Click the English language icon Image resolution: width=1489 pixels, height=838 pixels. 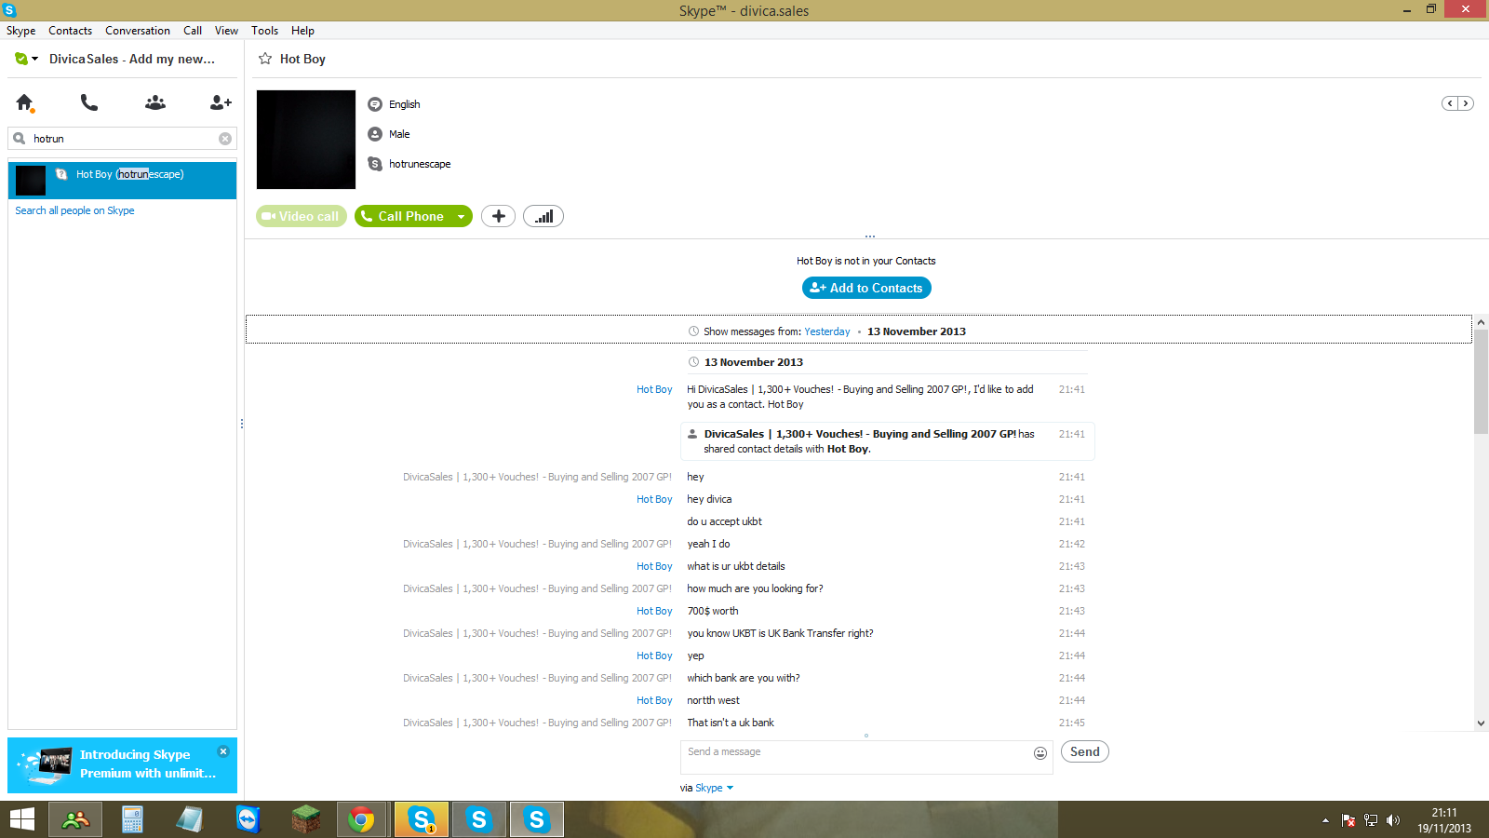[x=375, y=104]
